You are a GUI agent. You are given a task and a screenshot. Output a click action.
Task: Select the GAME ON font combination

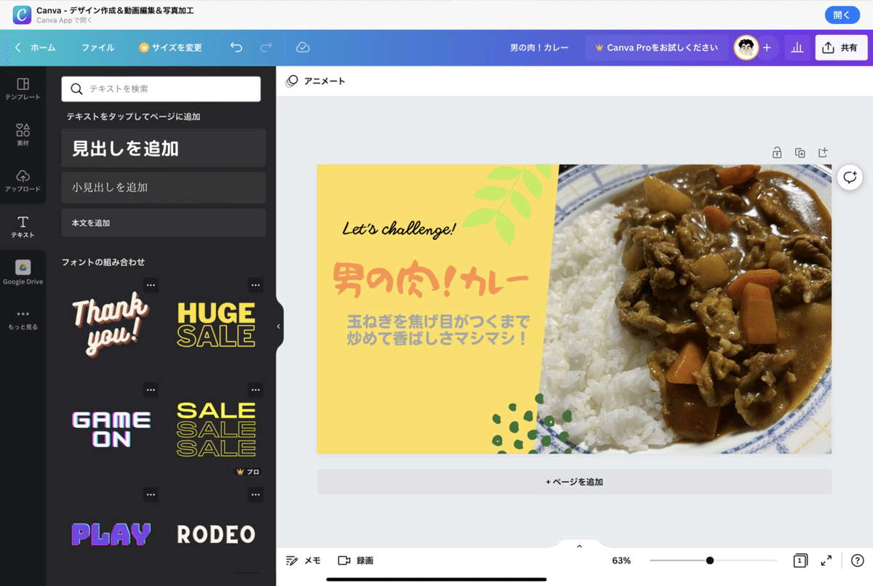(x=111, y=429)
